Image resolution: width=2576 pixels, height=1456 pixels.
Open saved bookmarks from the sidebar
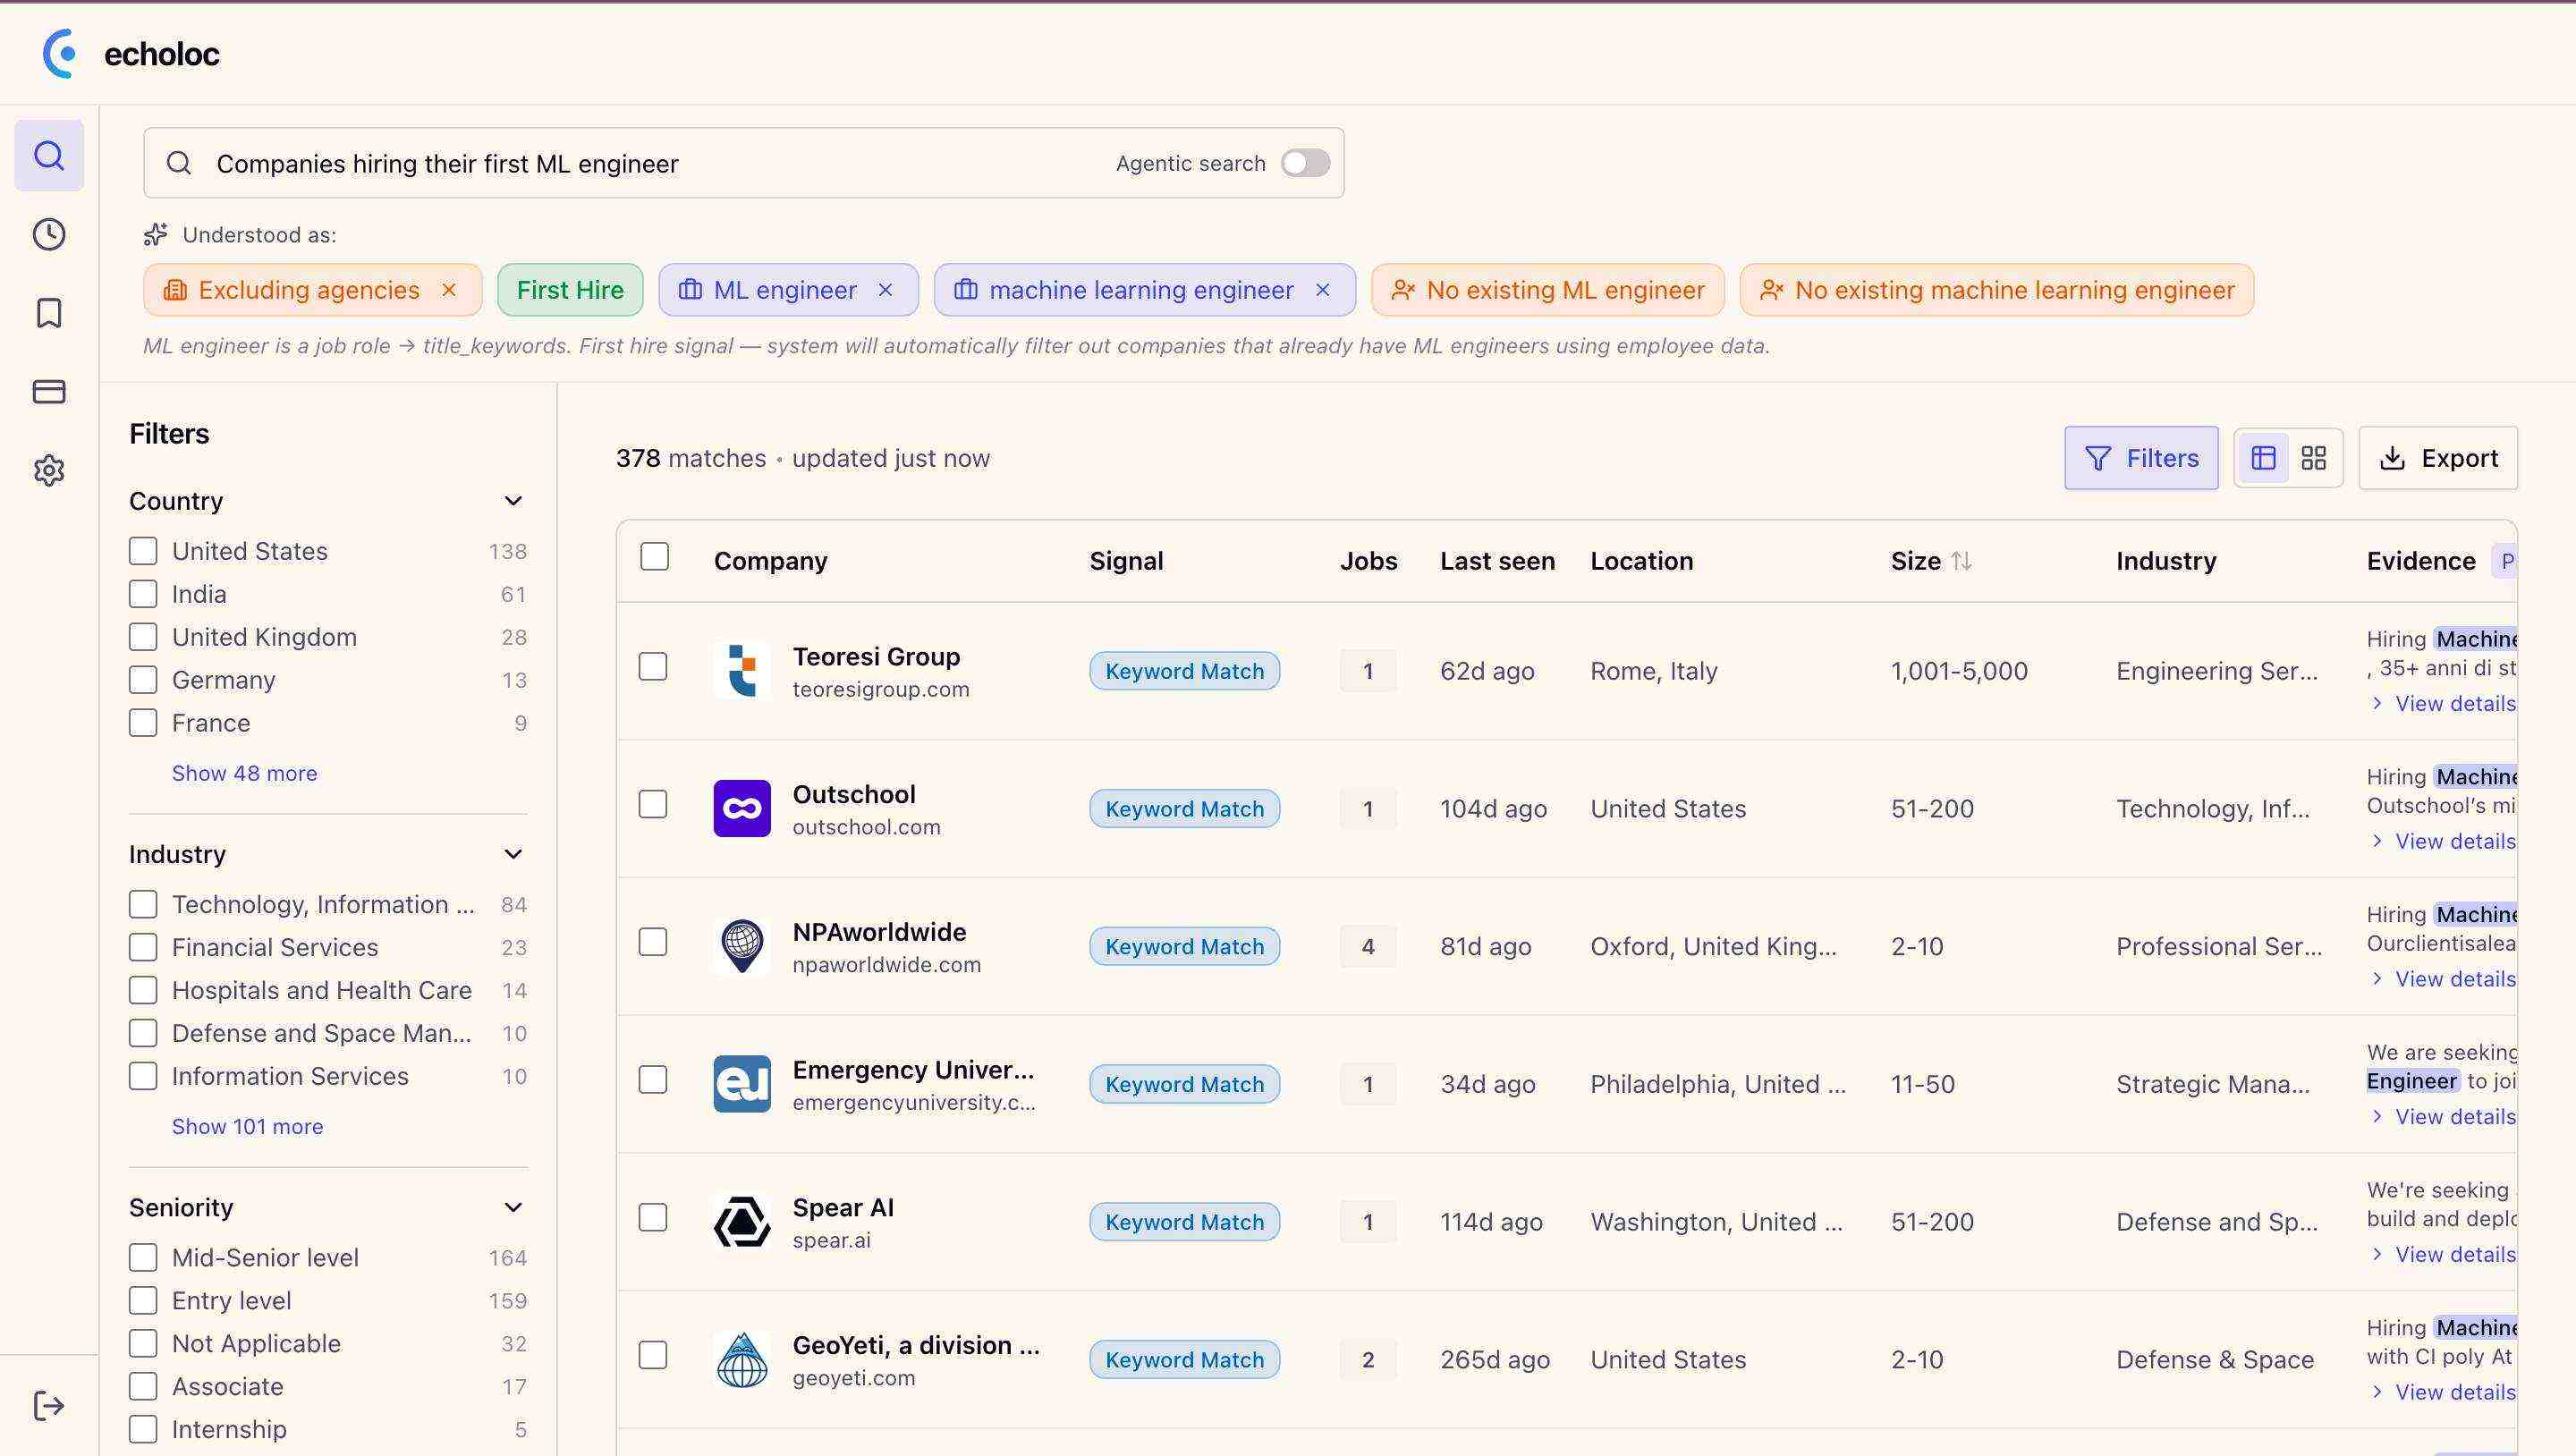tap(49, 313)
